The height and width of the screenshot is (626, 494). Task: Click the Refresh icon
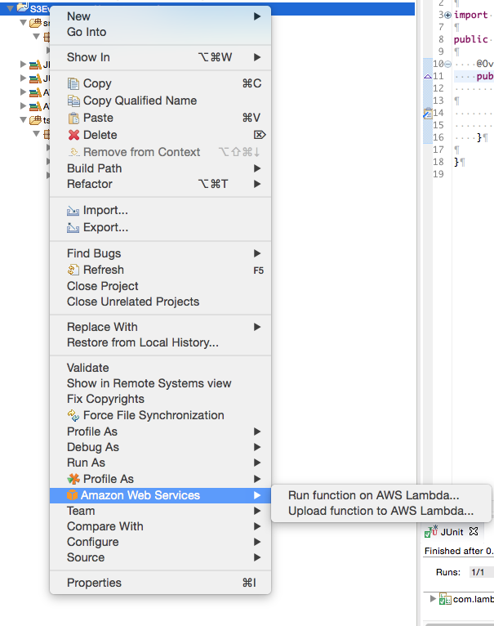click(x=73, y=270)
